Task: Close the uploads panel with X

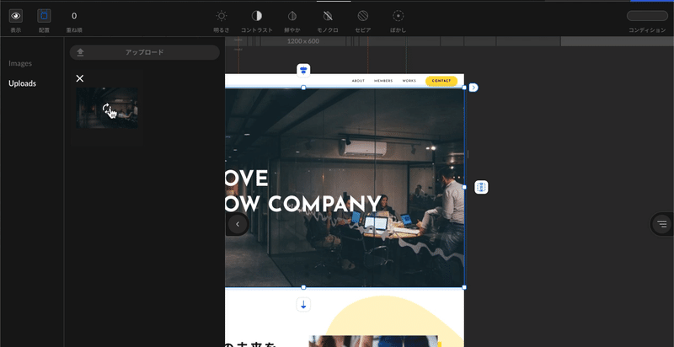Action: [x=79, y=78]
